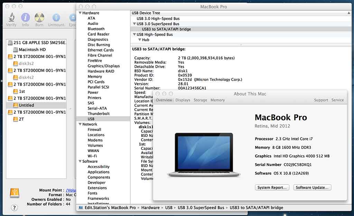Select Ethernet Cards in the sidebar
354x216 pixels.
pos(101,50)
